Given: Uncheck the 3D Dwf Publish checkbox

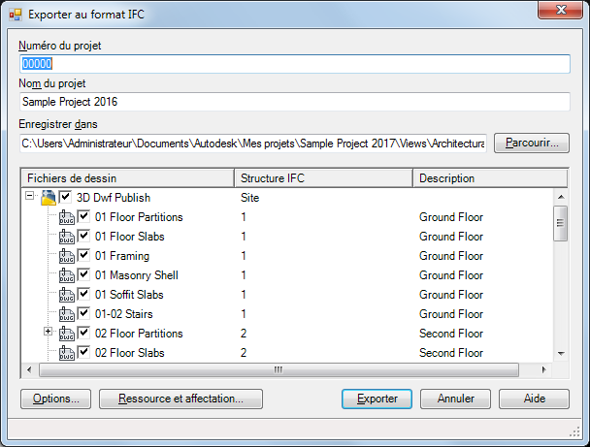Looking at the screenshot, I should click(x=65, y=198).
